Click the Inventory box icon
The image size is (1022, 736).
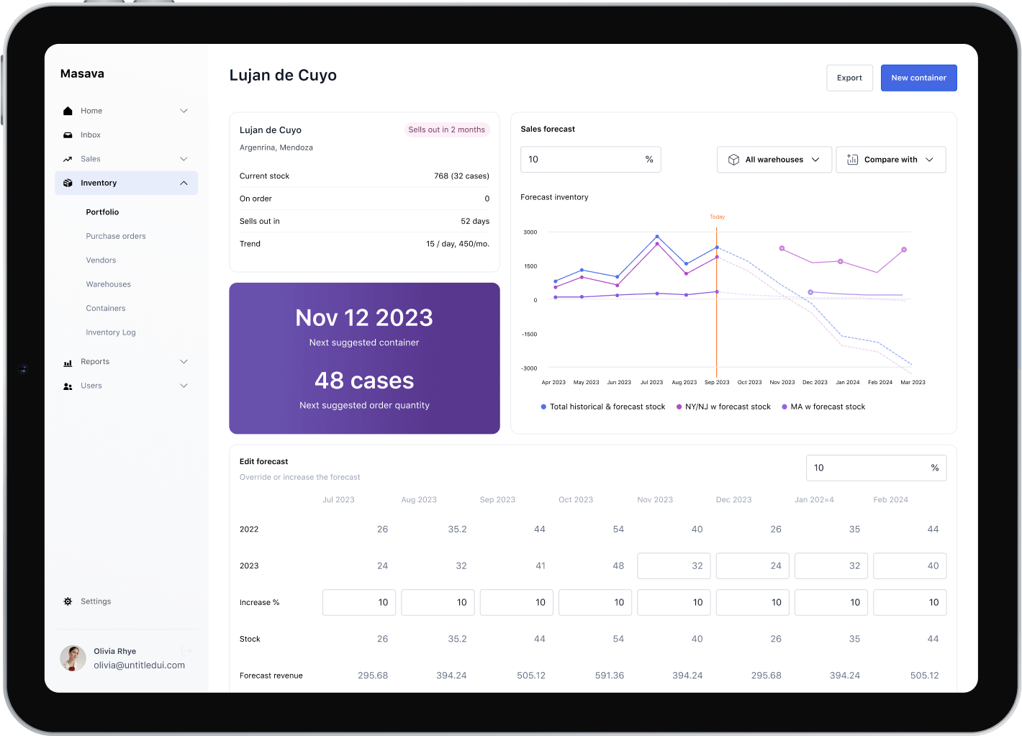tap(68, 183)
